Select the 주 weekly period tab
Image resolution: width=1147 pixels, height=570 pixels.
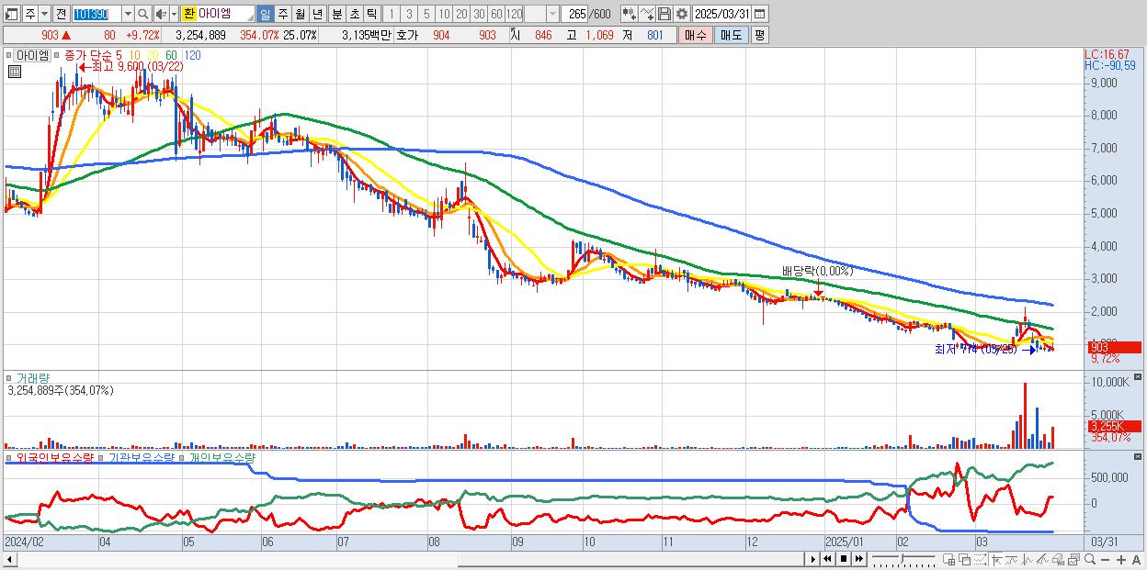pyautogui.click(x=283, y=14)
